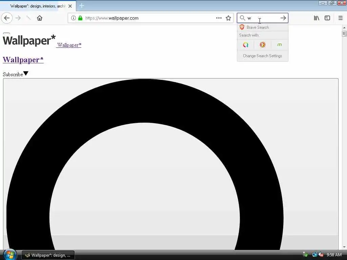Open the hamburger application menu

tap(340, 18)
